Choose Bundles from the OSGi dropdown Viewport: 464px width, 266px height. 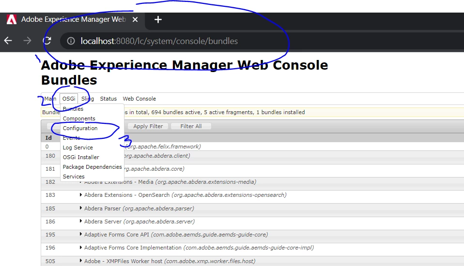point(73,109)
